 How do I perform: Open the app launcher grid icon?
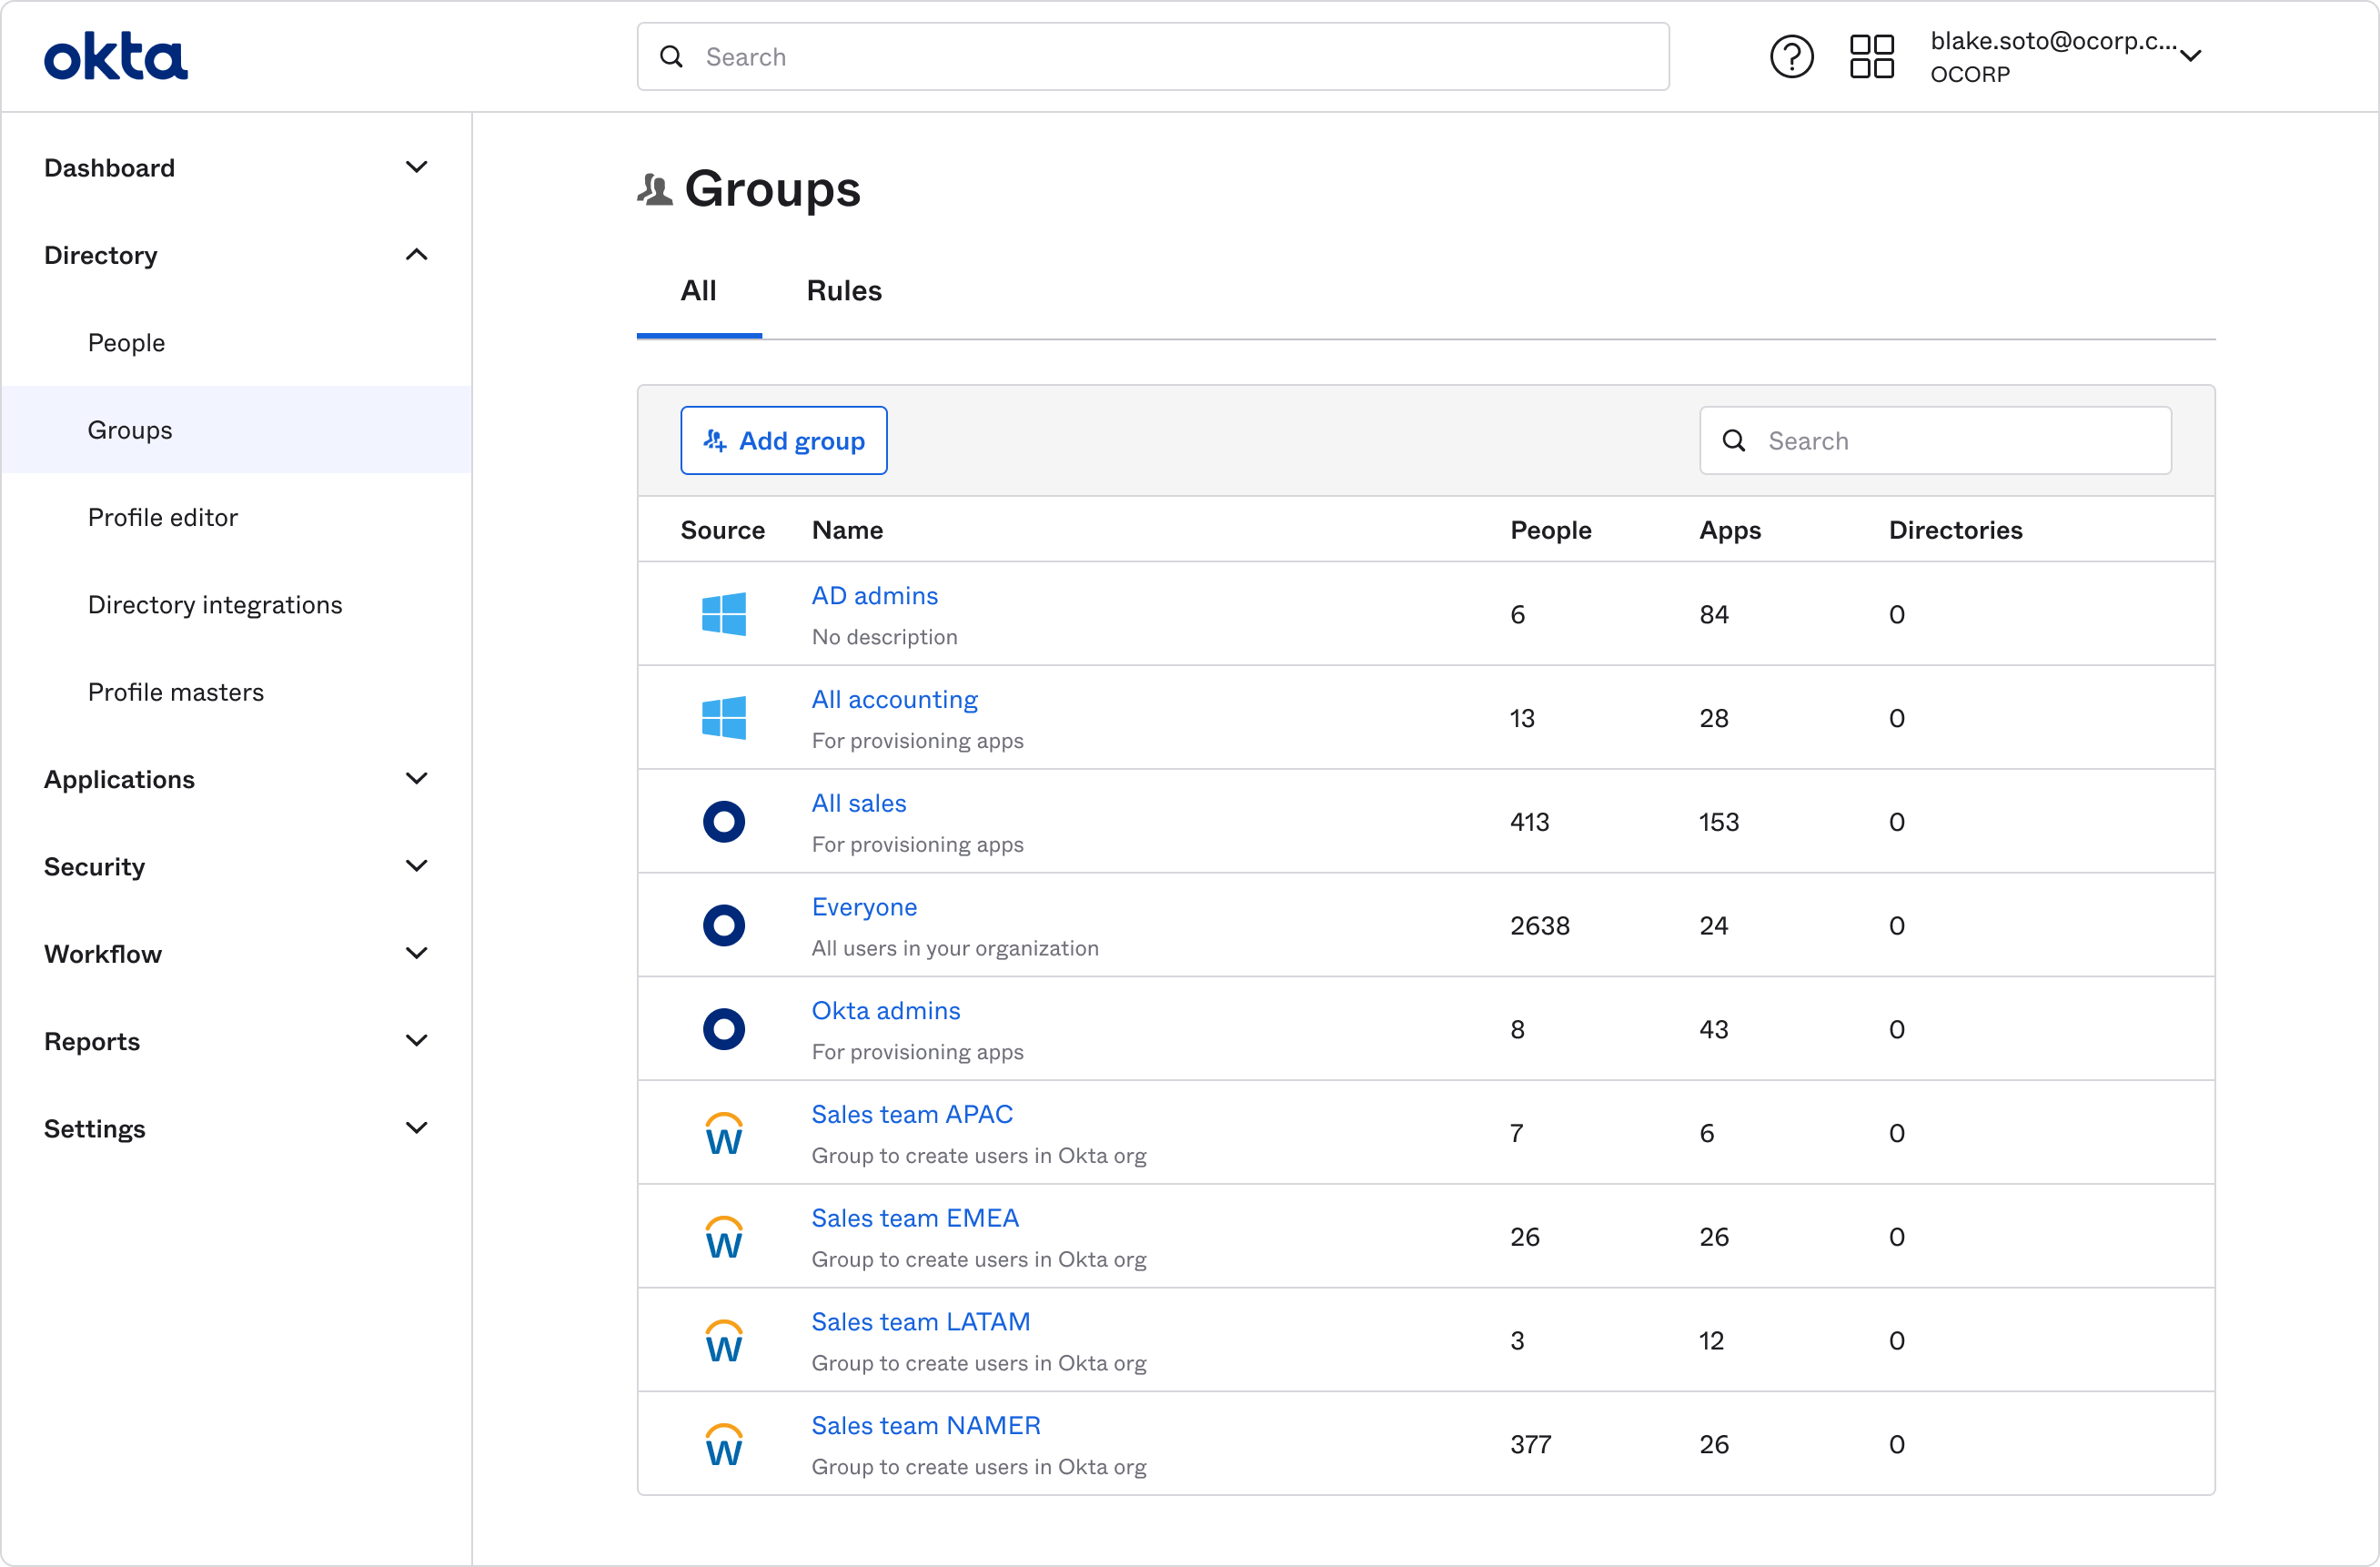pos(1871,56)
